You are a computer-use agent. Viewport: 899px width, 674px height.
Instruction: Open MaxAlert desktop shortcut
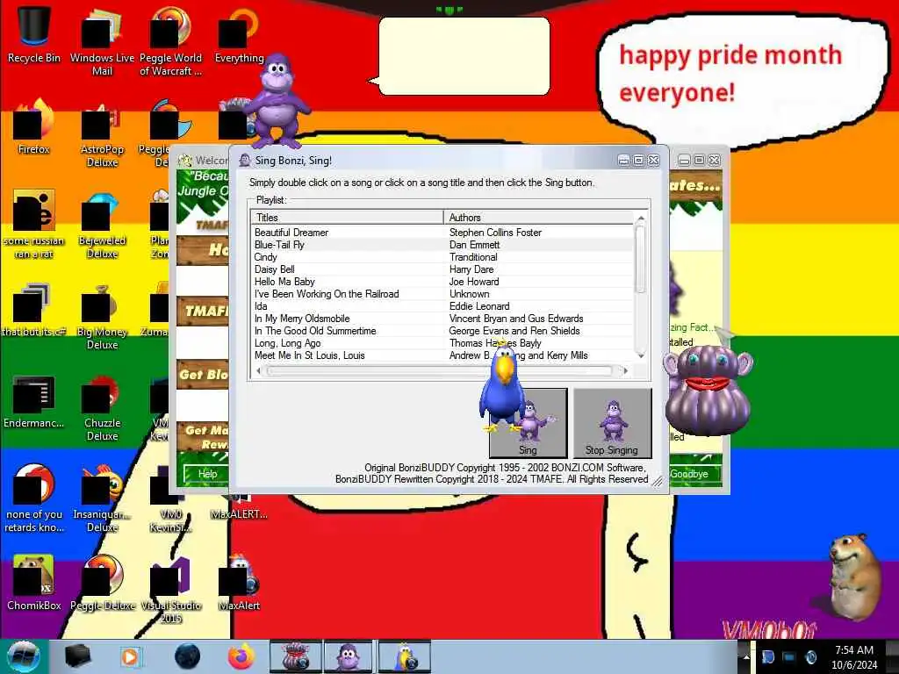pyautogui.click(x=239, y=584)
